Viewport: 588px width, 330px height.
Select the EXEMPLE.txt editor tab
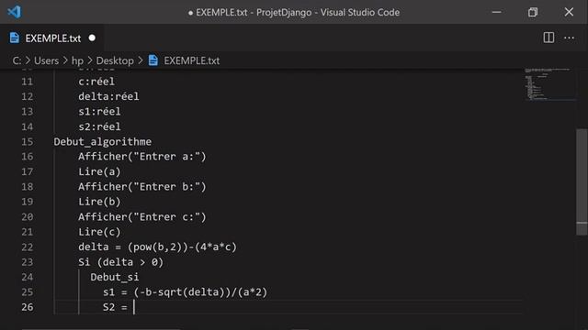(x=52, y=38)
